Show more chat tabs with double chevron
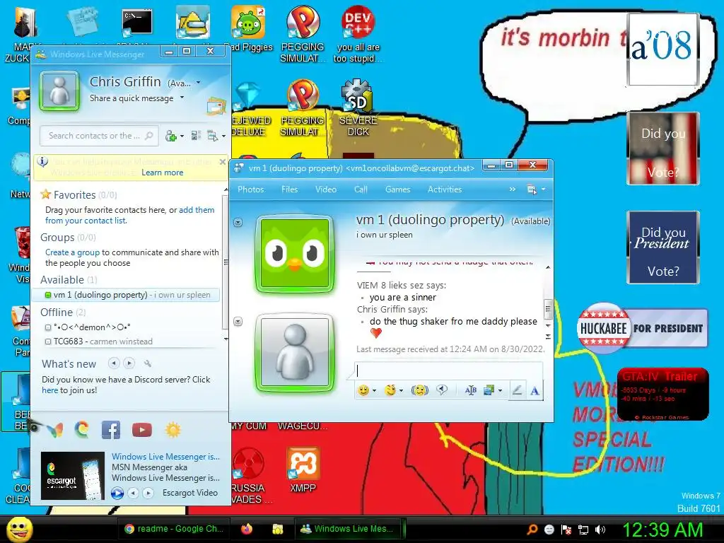724x543 pixels. click(512, 189)
